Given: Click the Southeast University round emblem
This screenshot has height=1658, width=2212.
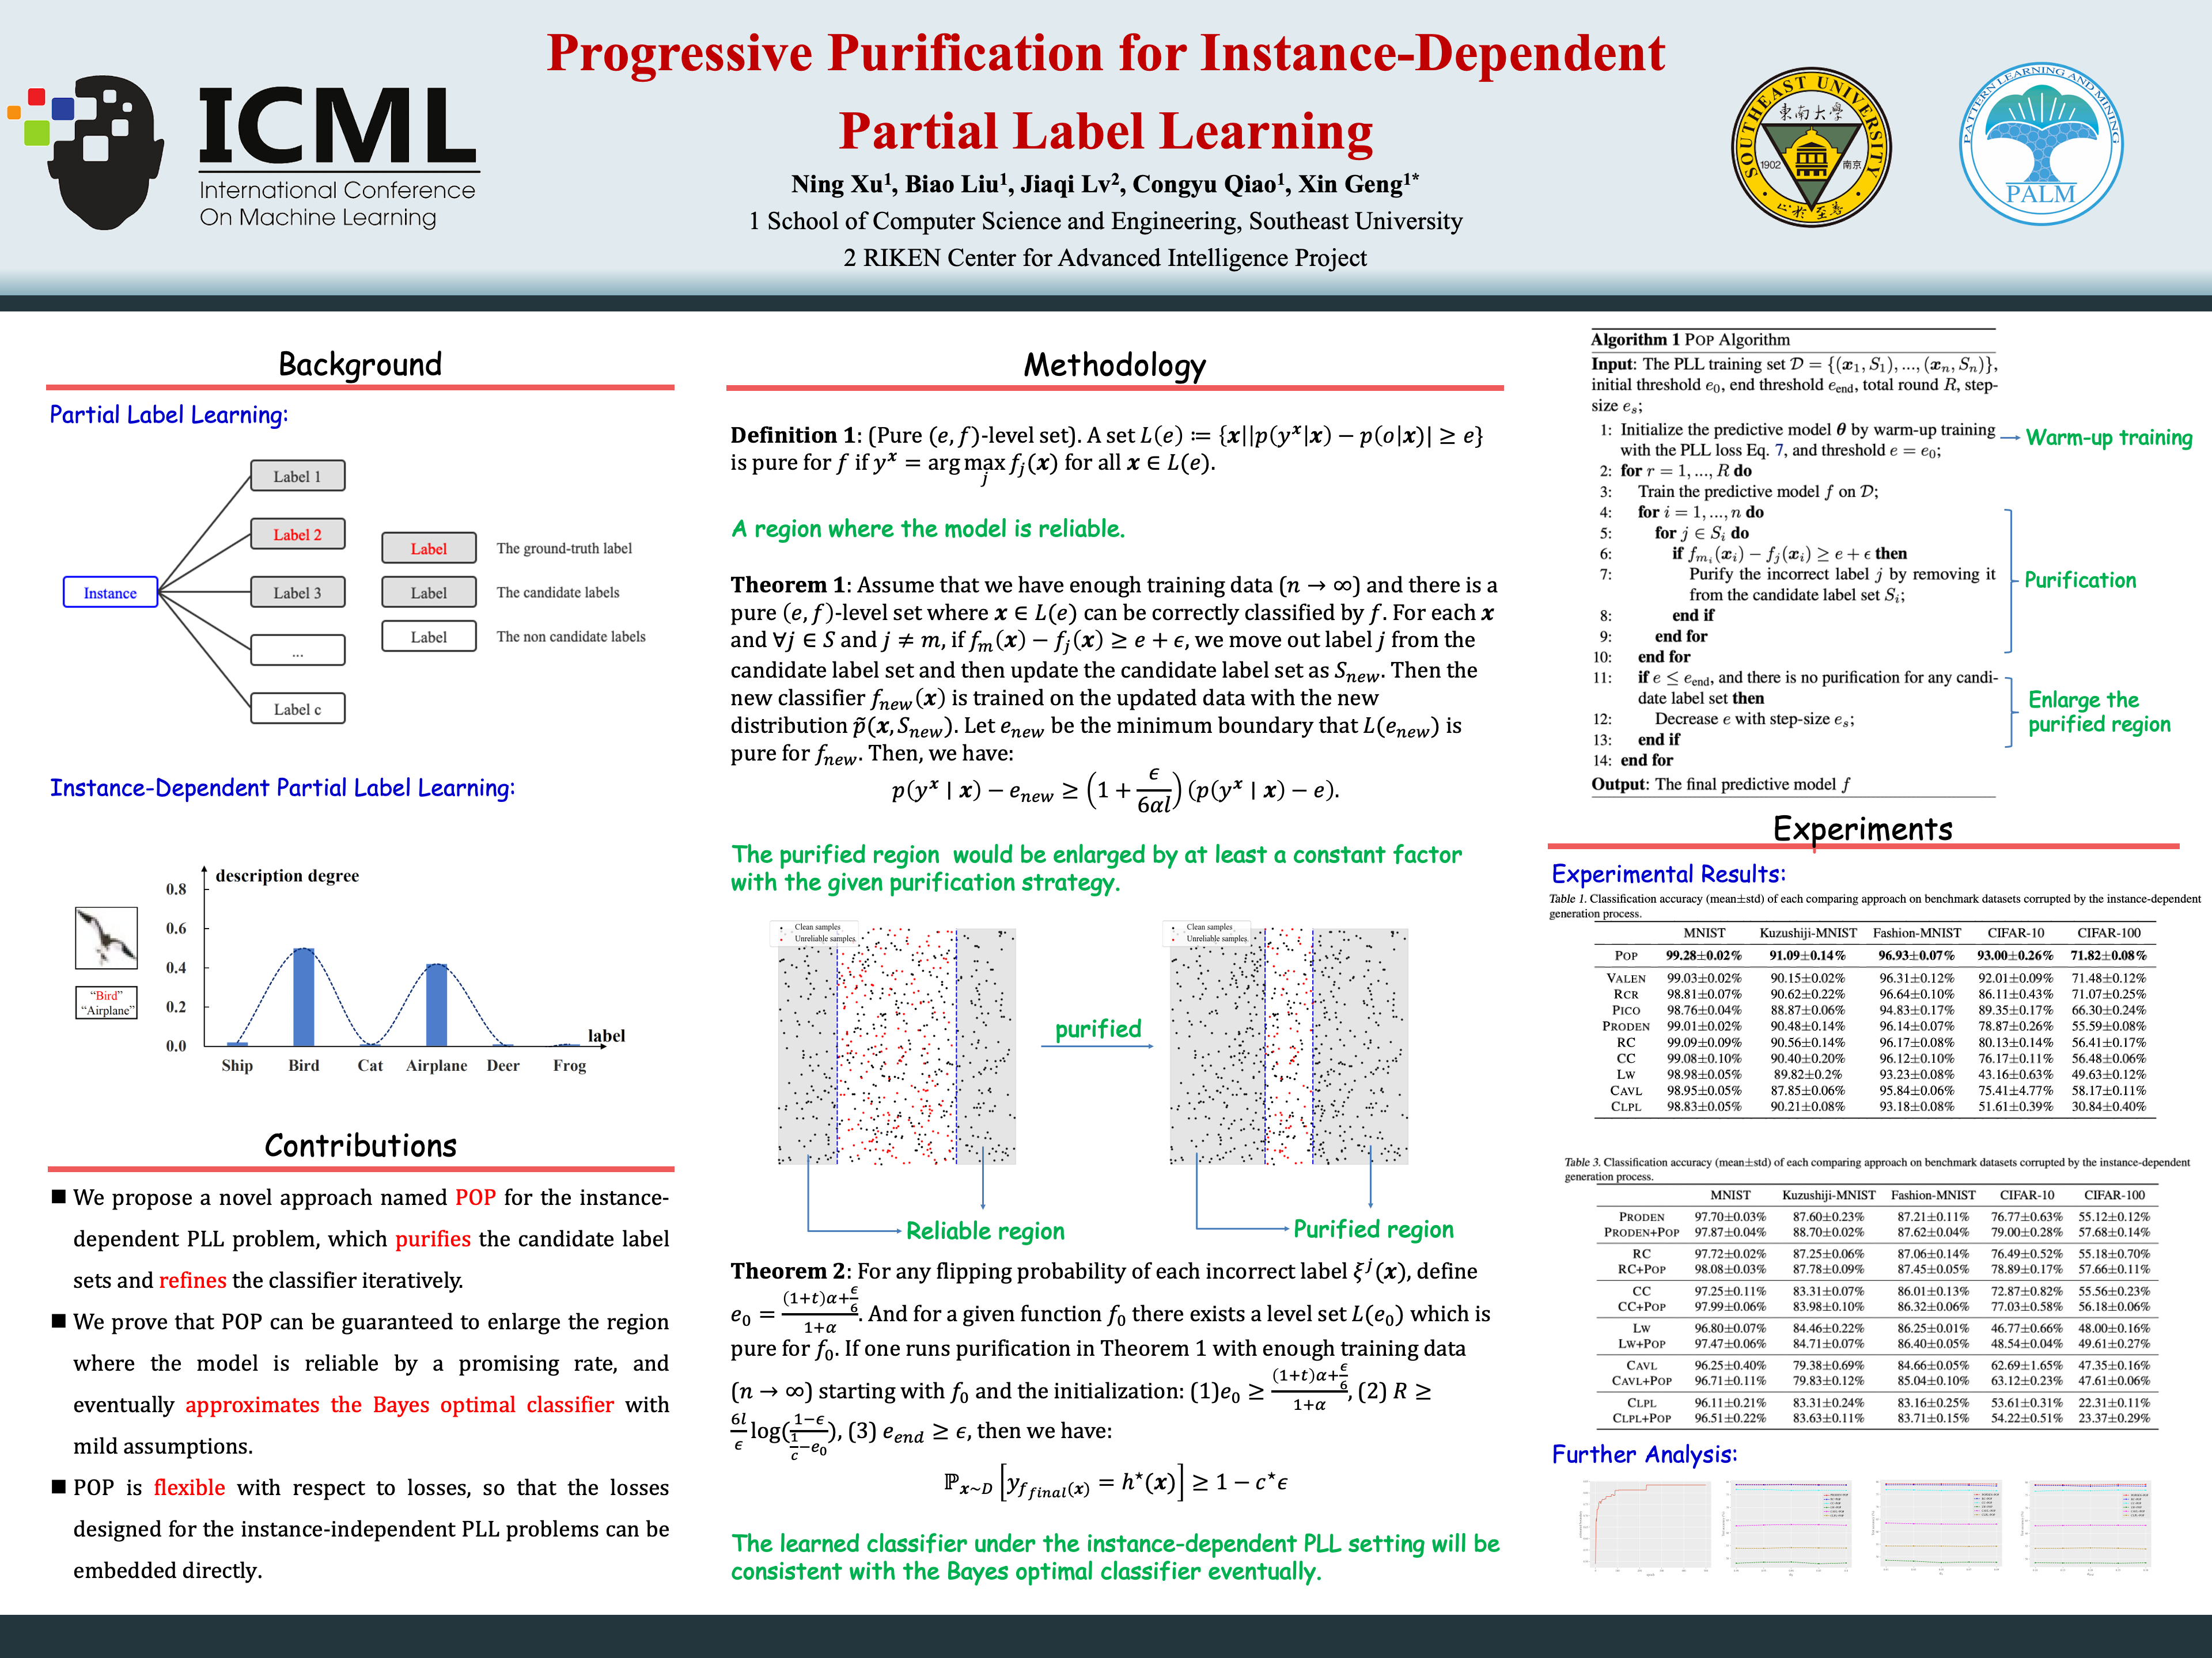Looking at the screenshot, I should coord(1810,147).
